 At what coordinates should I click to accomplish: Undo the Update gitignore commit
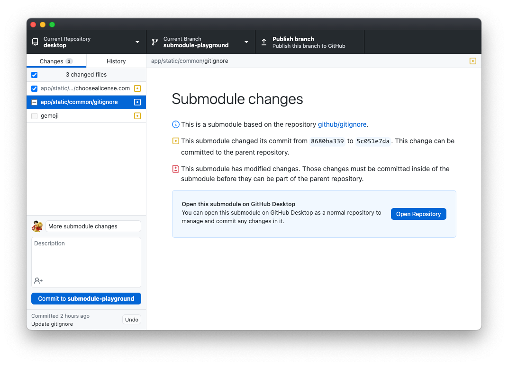click(x=131, y=319)
